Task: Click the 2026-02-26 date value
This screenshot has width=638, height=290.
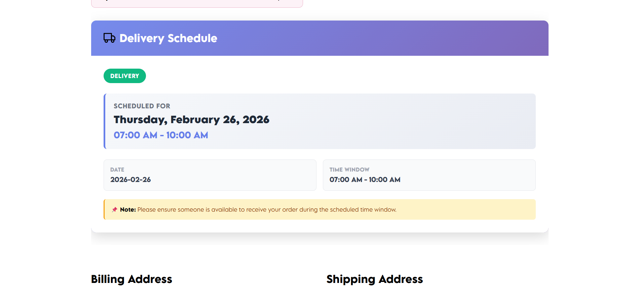Action: coord(131,180)
